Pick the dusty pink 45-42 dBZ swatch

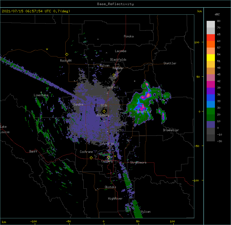[x=211, y=78]
